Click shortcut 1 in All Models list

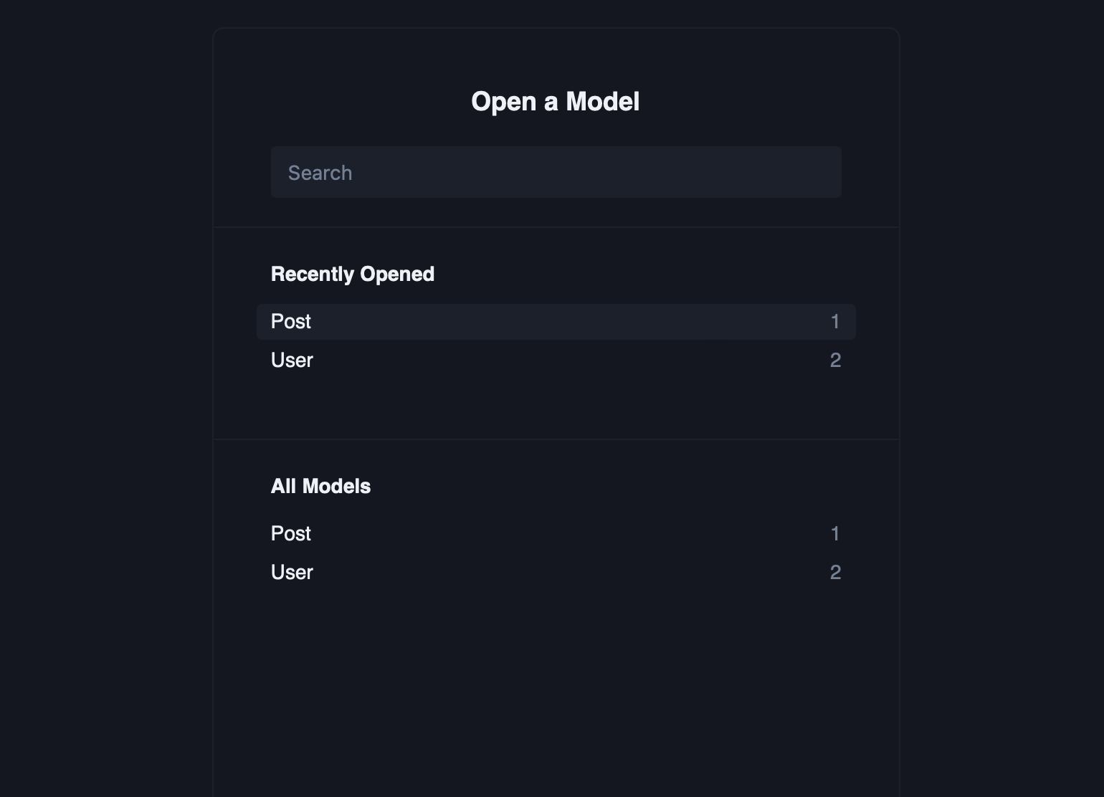click(x=836, y=533)
